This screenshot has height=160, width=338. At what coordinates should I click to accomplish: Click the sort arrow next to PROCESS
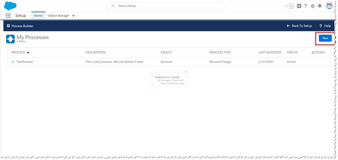pos(28,53)
